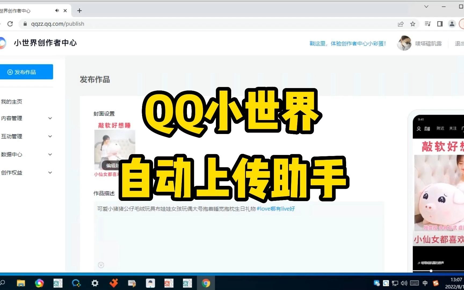Click the cover image thumbnail
The width and height of the screenshot is (464, 290).
[115, 150]
